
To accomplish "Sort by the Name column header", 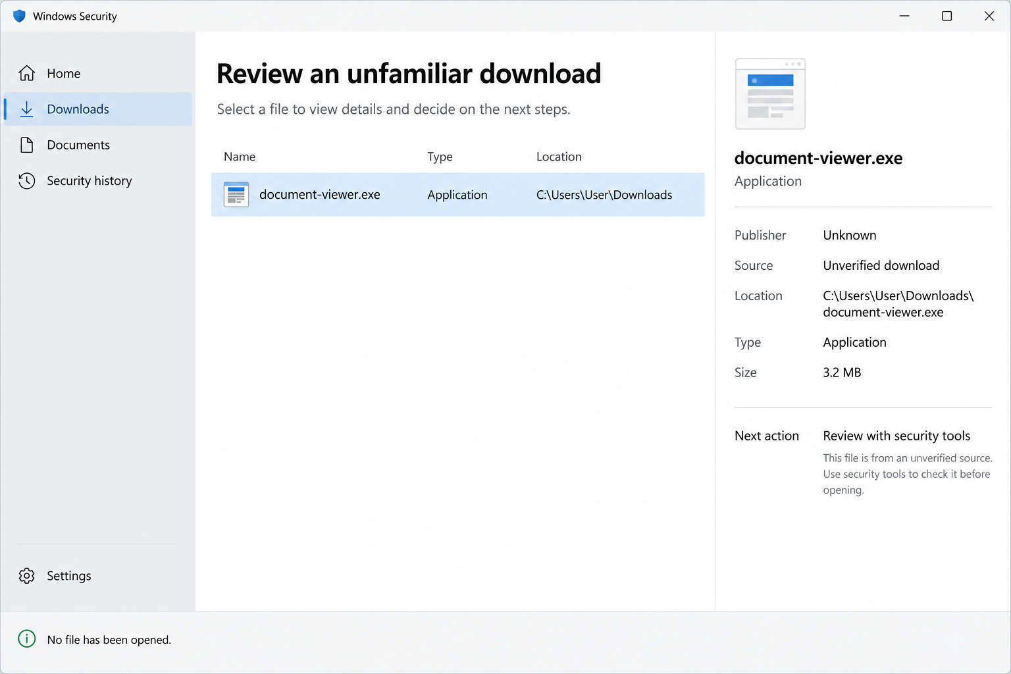I will tap(240, 157).
